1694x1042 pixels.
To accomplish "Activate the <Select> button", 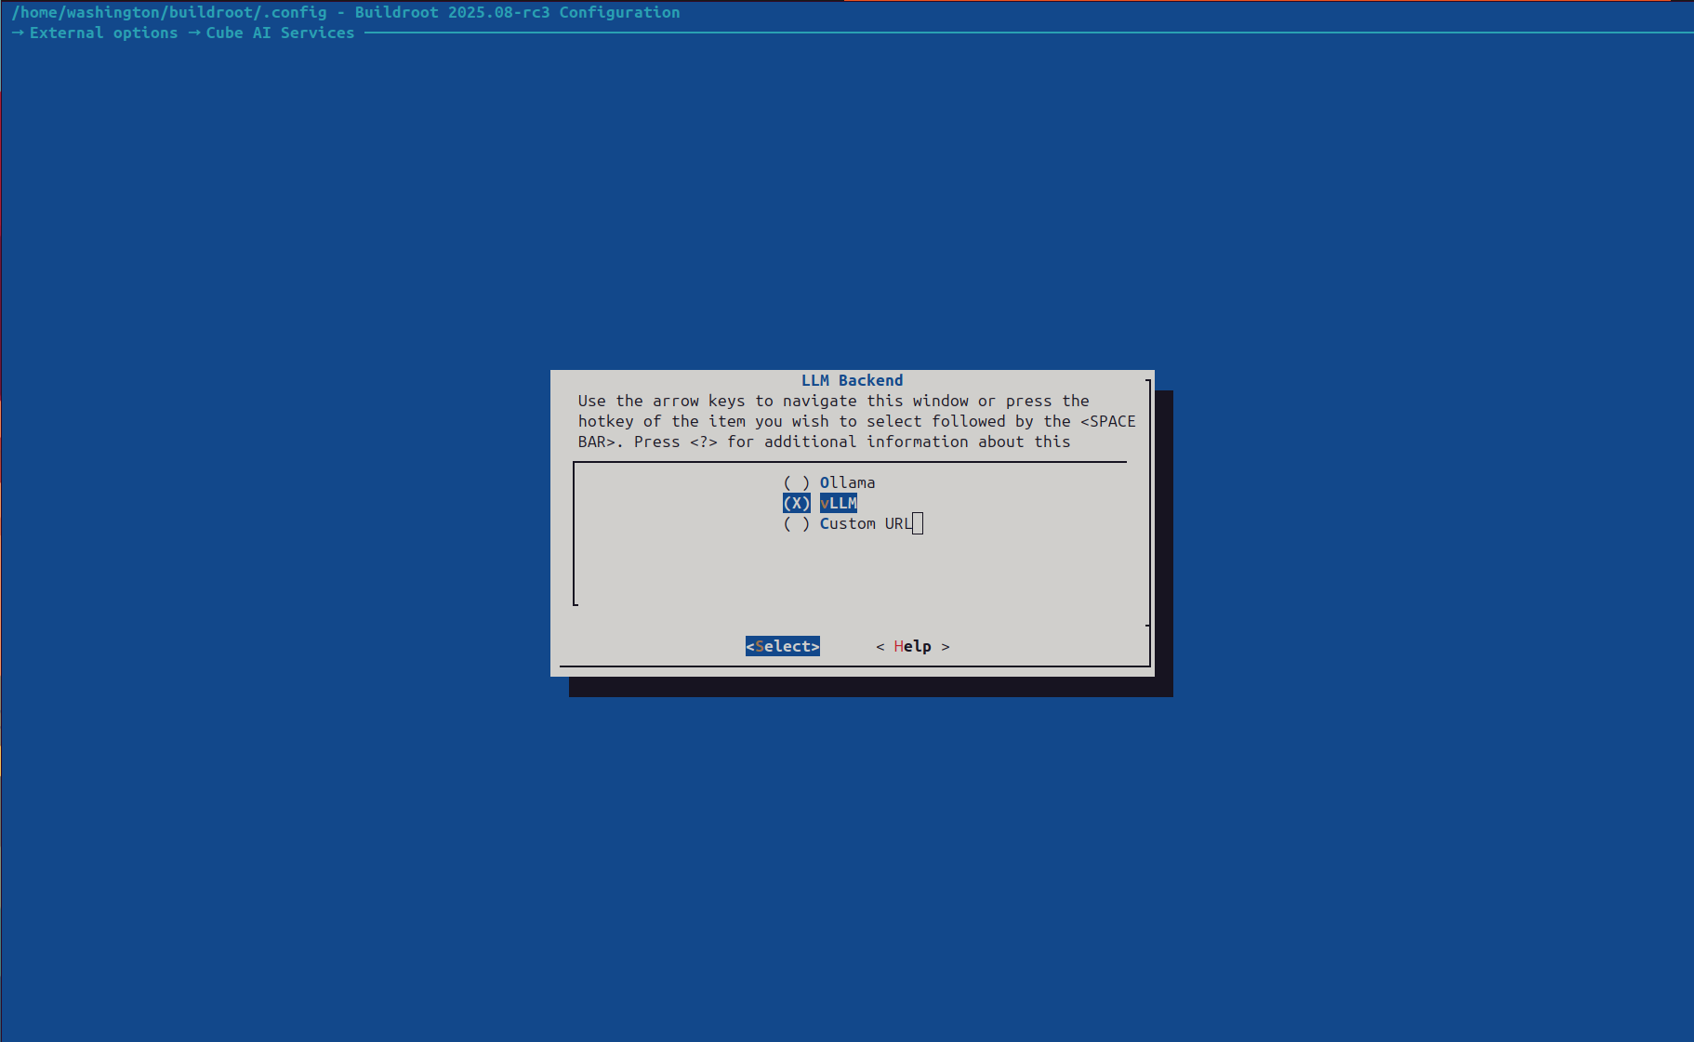I will click(x=783, y=646).
